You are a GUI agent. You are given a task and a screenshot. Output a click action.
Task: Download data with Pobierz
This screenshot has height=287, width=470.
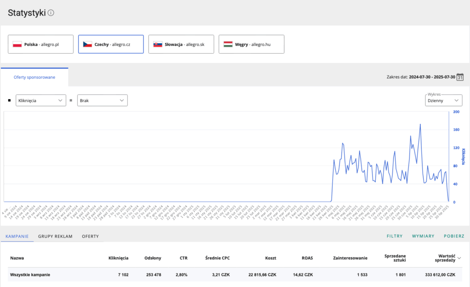453,236
